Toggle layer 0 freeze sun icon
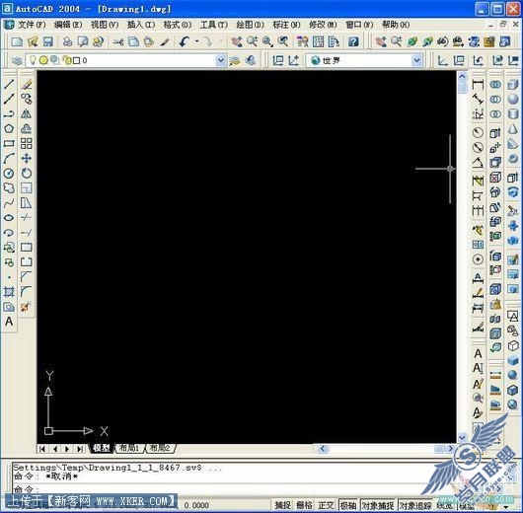Viewport: 523px width, 513px height. [x=43, y=60]
